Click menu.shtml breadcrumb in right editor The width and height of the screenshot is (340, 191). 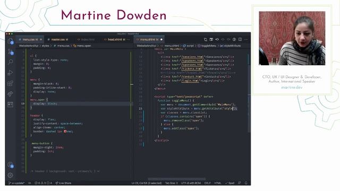click(x=170, y=46)
